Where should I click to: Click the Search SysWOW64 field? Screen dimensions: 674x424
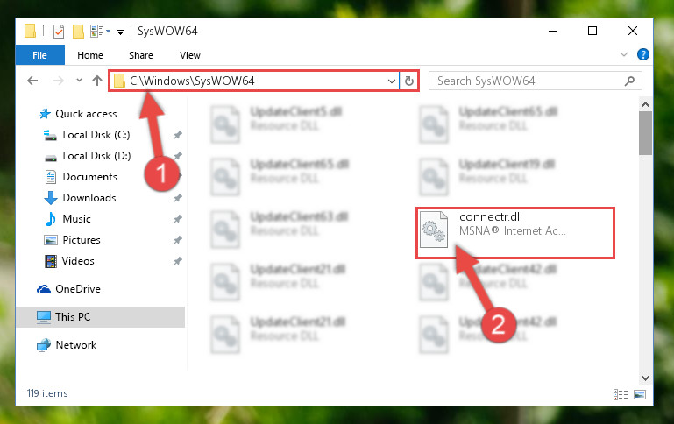pyautogui.click(x=529, y=81)
